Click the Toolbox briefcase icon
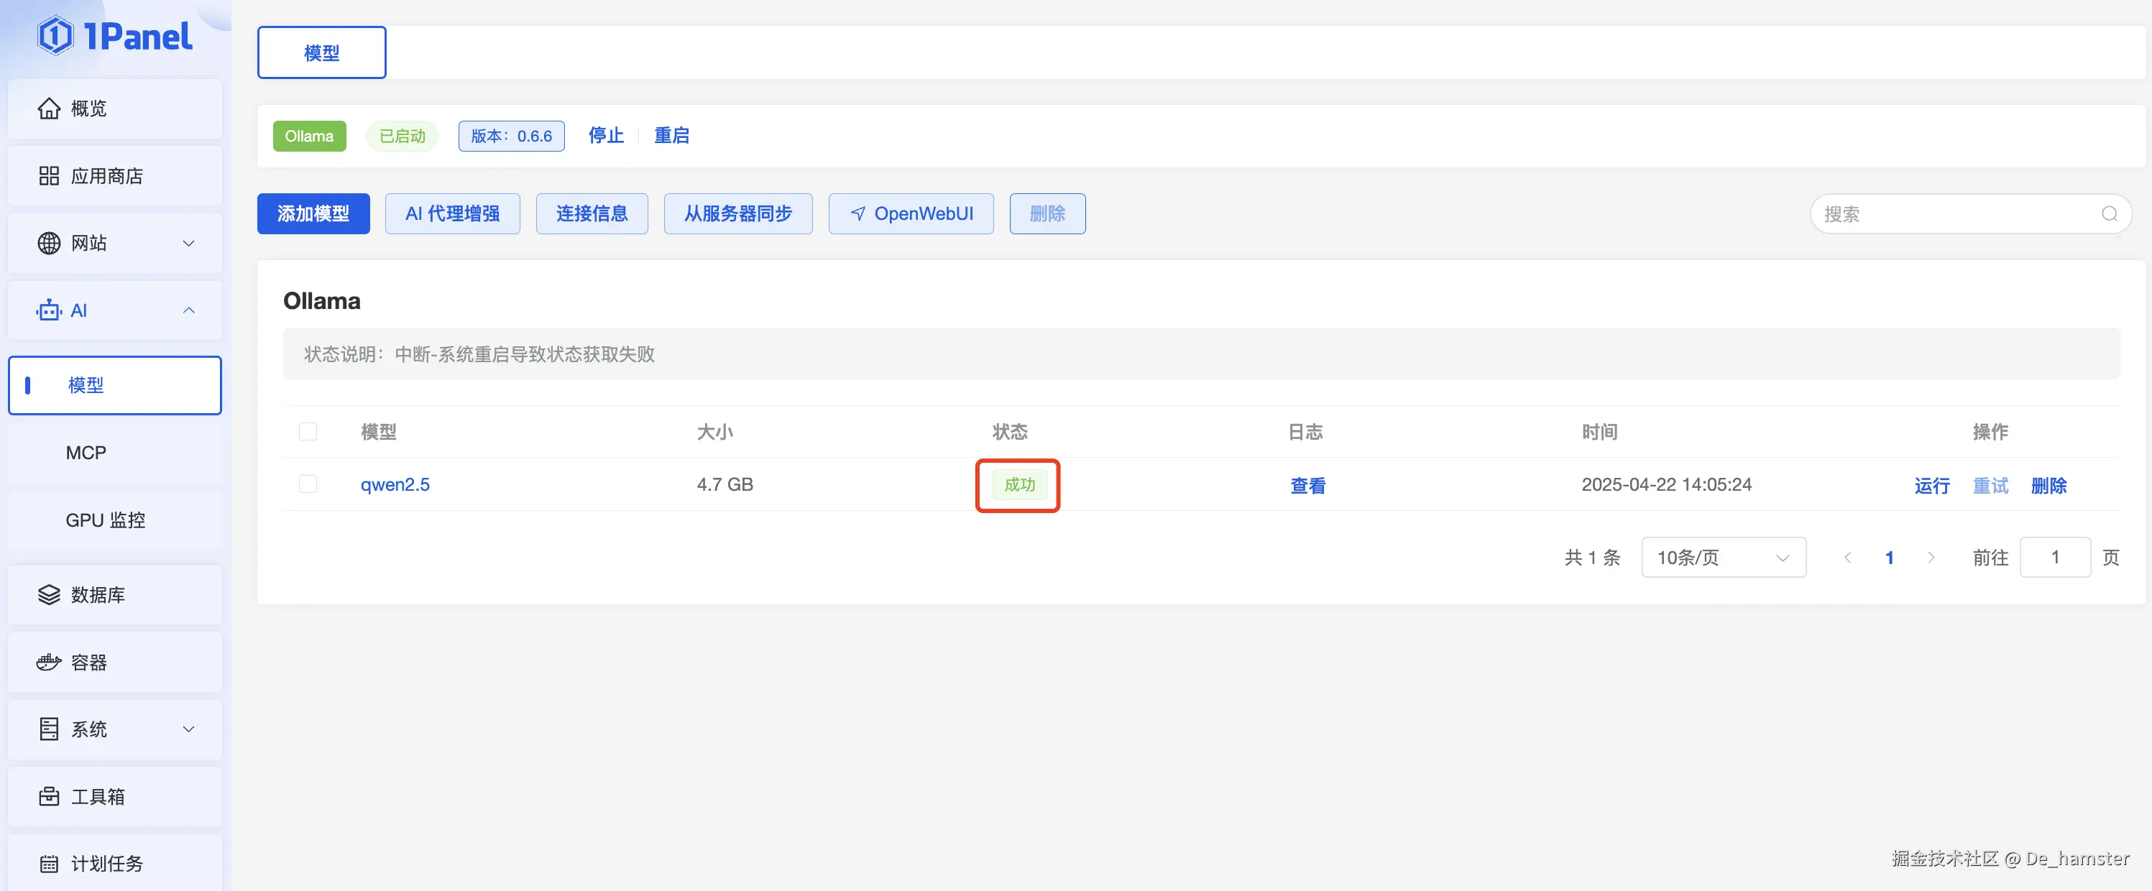This screenshot has width=2152, height=891. 50,797
